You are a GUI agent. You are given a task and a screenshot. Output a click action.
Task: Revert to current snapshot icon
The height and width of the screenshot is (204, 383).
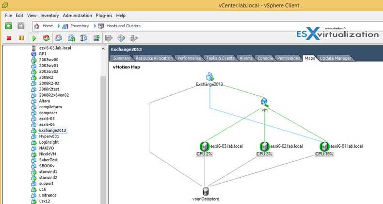pos(71,38)
